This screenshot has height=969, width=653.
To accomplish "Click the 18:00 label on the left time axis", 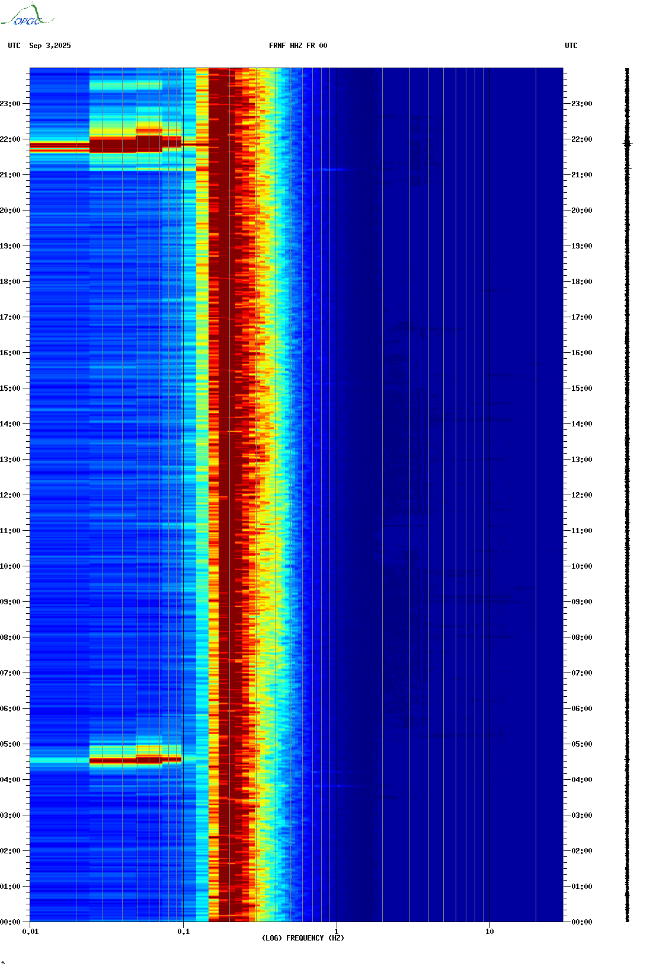I will (10, 282).
